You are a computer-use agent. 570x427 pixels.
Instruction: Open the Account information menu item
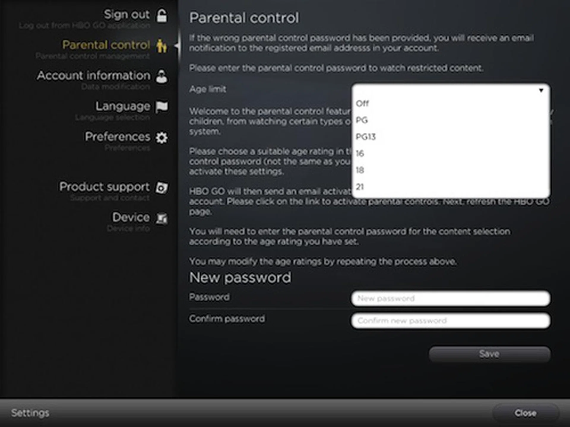(94, 76)
